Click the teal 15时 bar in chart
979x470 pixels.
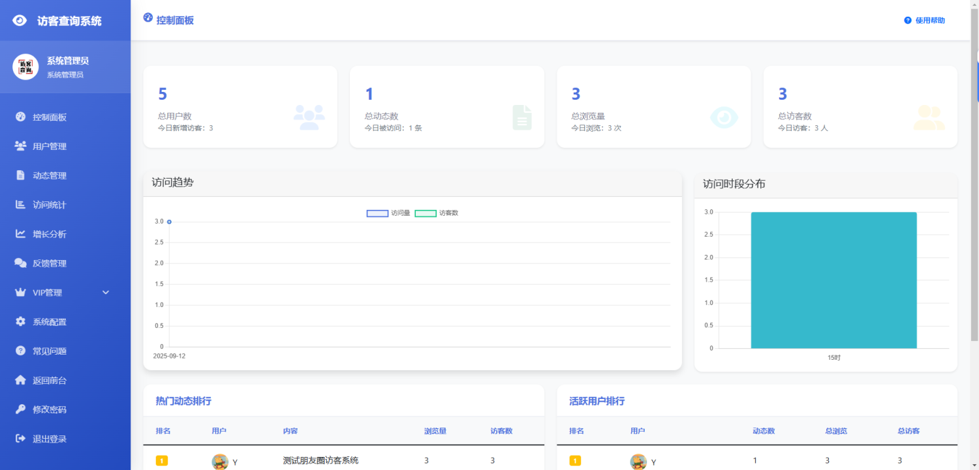pos(833,280)
